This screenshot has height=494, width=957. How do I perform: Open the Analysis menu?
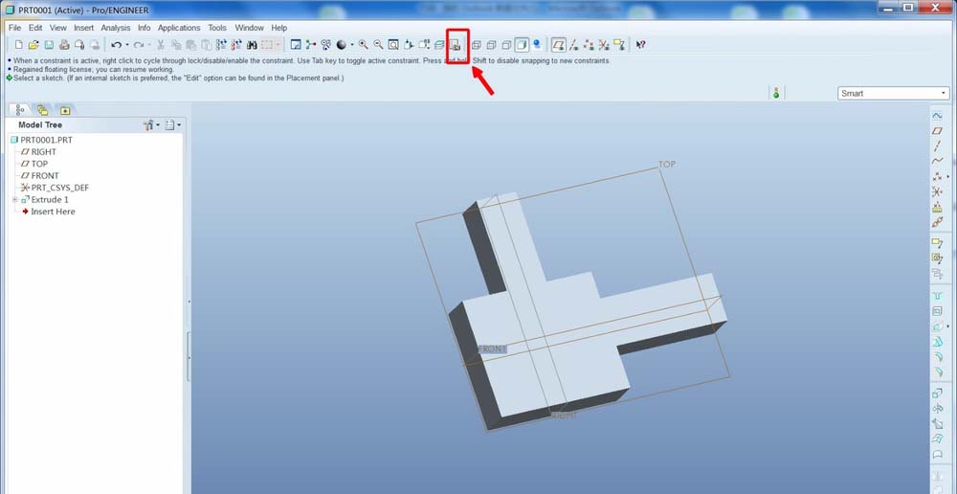pyautogui.click(x=116, y=28)
